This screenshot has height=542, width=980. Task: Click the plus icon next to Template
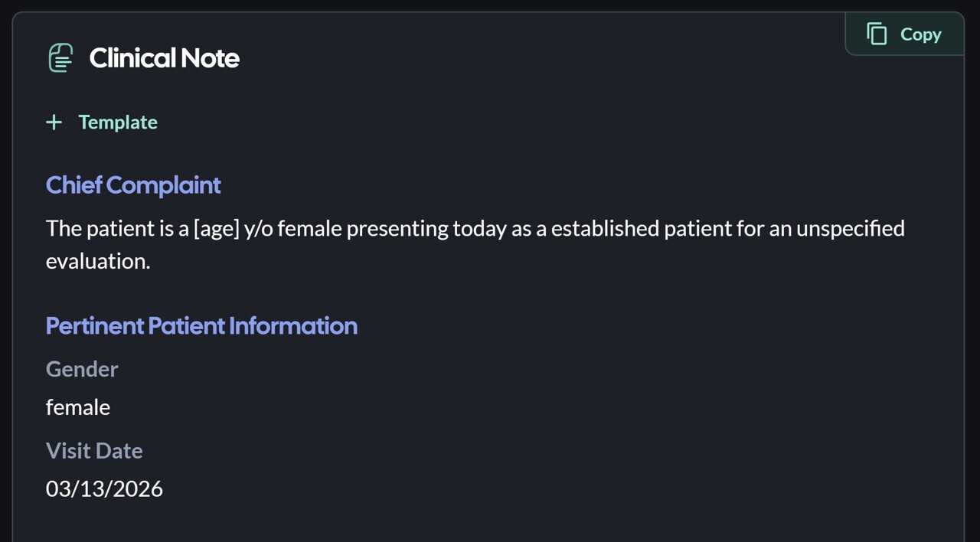[x=54, y=122]
